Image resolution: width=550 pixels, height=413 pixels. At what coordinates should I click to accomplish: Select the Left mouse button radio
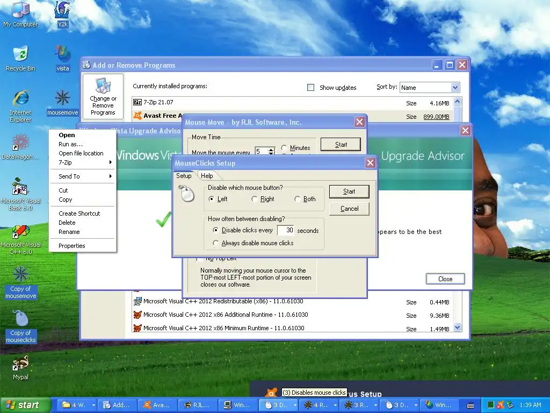point(211,199)
